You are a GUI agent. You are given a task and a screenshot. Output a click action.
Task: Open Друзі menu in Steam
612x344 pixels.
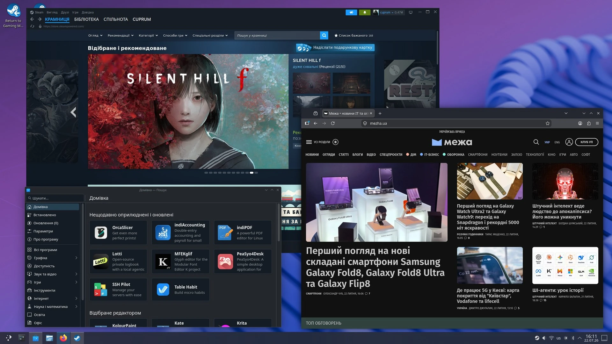65,12
